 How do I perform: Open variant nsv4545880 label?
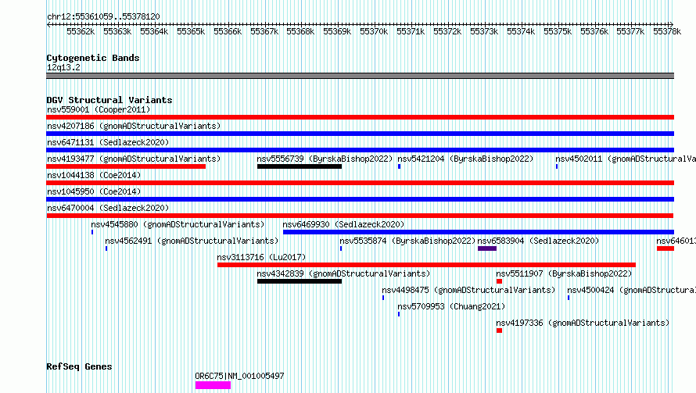click(x=178, y=224)
